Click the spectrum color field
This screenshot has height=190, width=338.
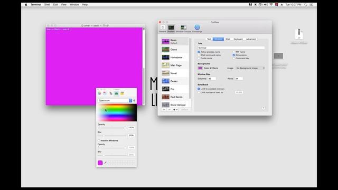click(117, 112)
